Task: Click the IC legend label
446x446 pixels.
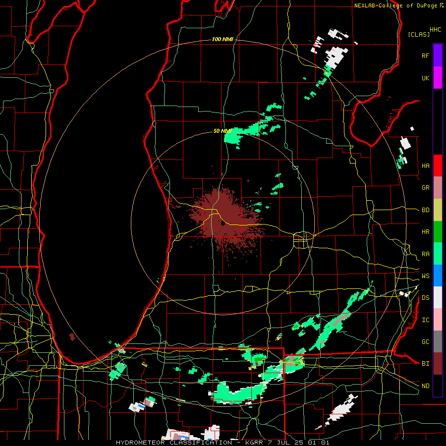Action: click(x=425, y=320)
